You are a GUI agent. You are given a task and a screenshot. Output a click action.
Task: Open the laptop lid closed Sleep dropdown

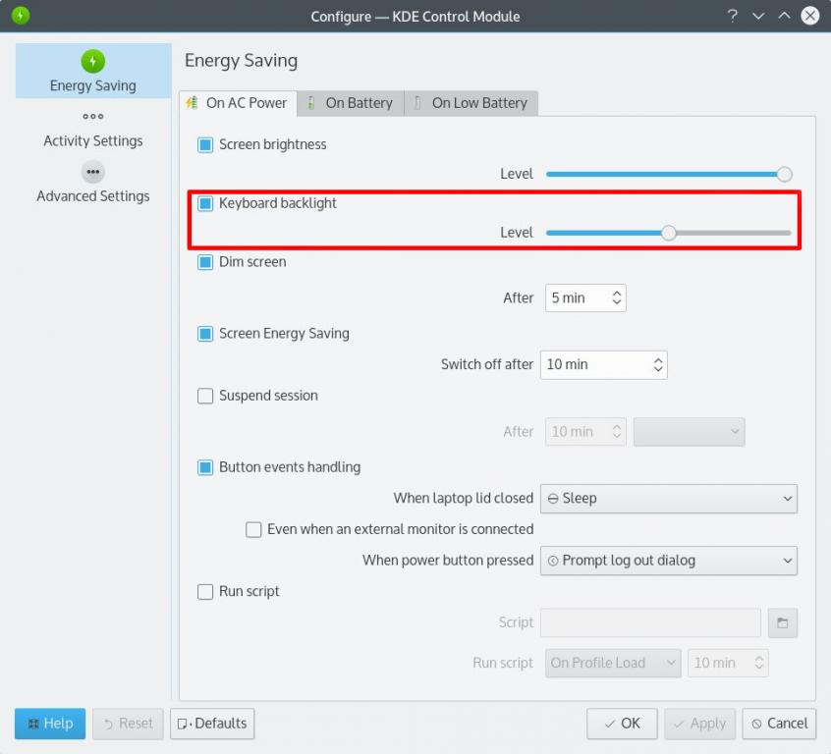click(x=668, y=498)
